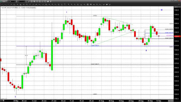Click the 1250.0 price axis label

(x=176, y=72)
